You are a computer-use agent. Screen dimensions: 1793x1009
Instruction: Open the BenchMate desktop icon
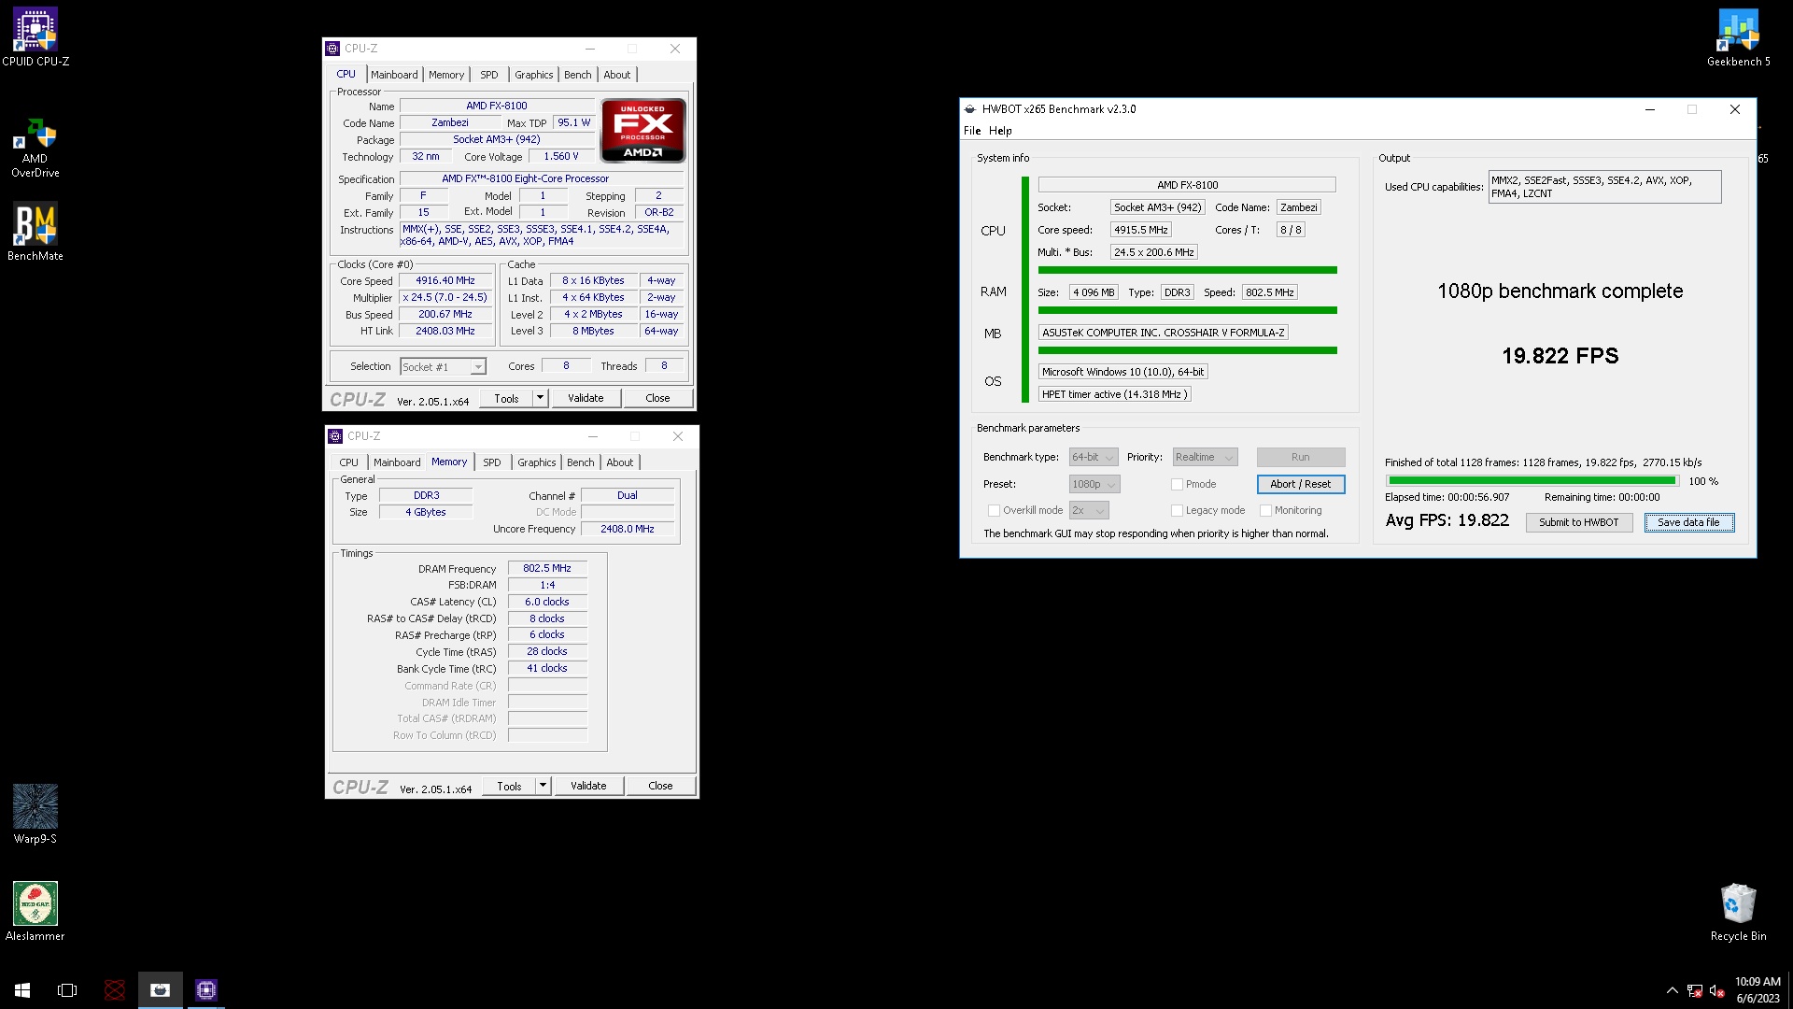click(x=35, y=232)
